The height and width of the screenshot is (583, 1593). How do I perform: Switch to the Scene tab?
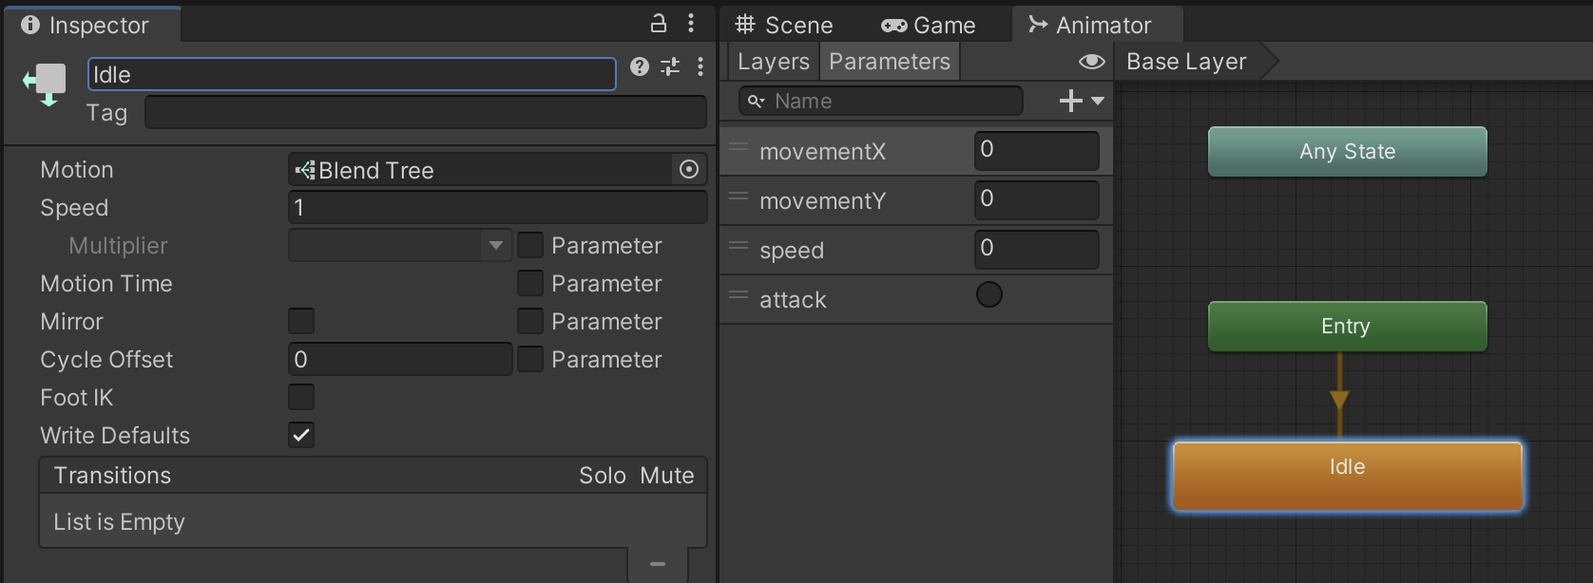pyautogui.click(x=785, y=25)
